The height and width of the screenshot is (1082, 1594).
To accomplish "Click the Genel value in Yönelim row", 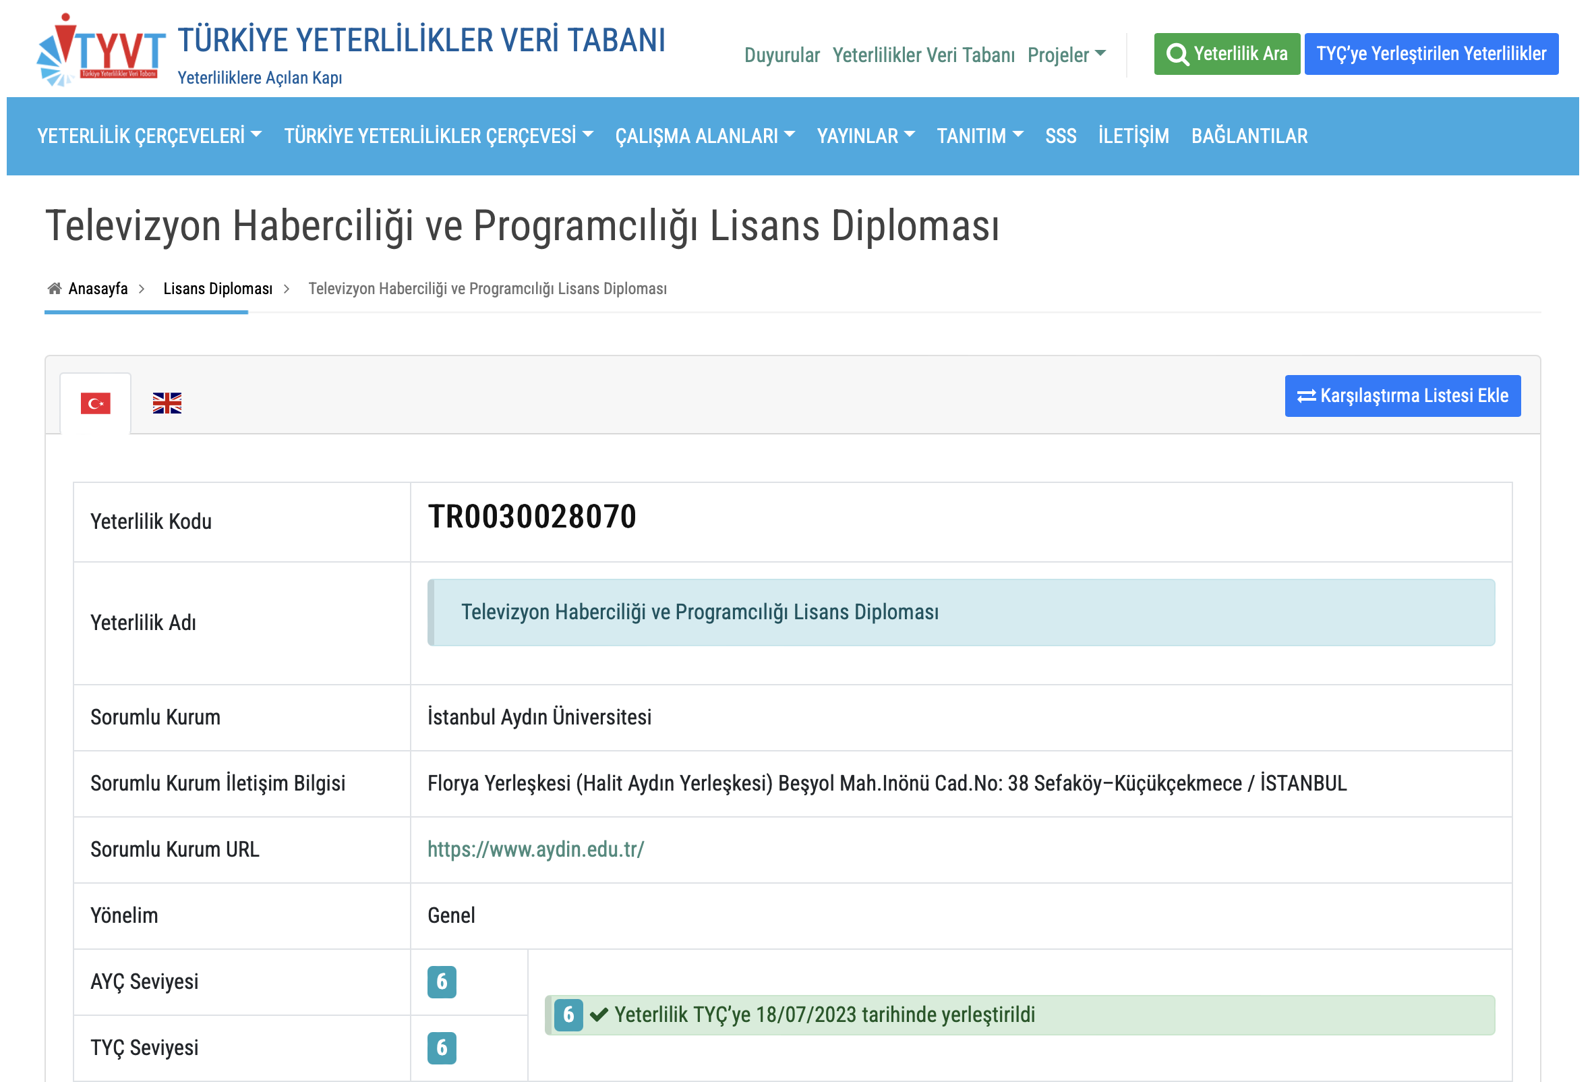I will click(x=452, y=916).
